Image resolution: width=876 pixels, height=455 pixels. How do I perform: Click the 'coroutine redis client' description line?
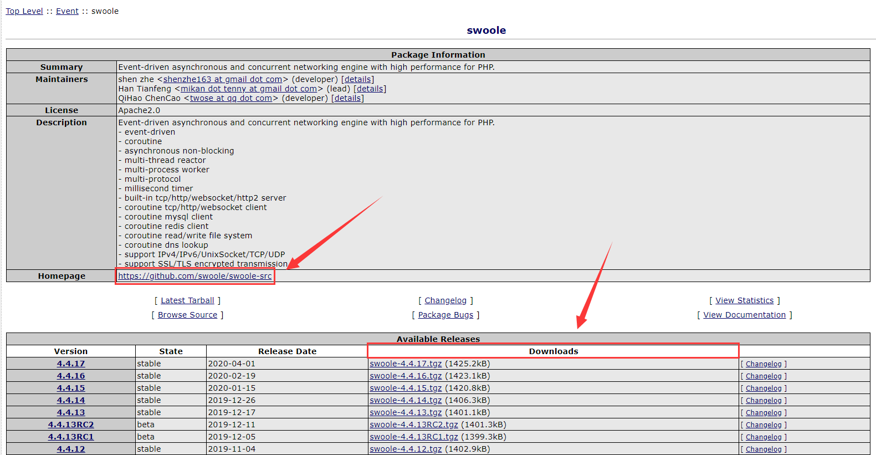pyautogui.click(x=163, y=226)
